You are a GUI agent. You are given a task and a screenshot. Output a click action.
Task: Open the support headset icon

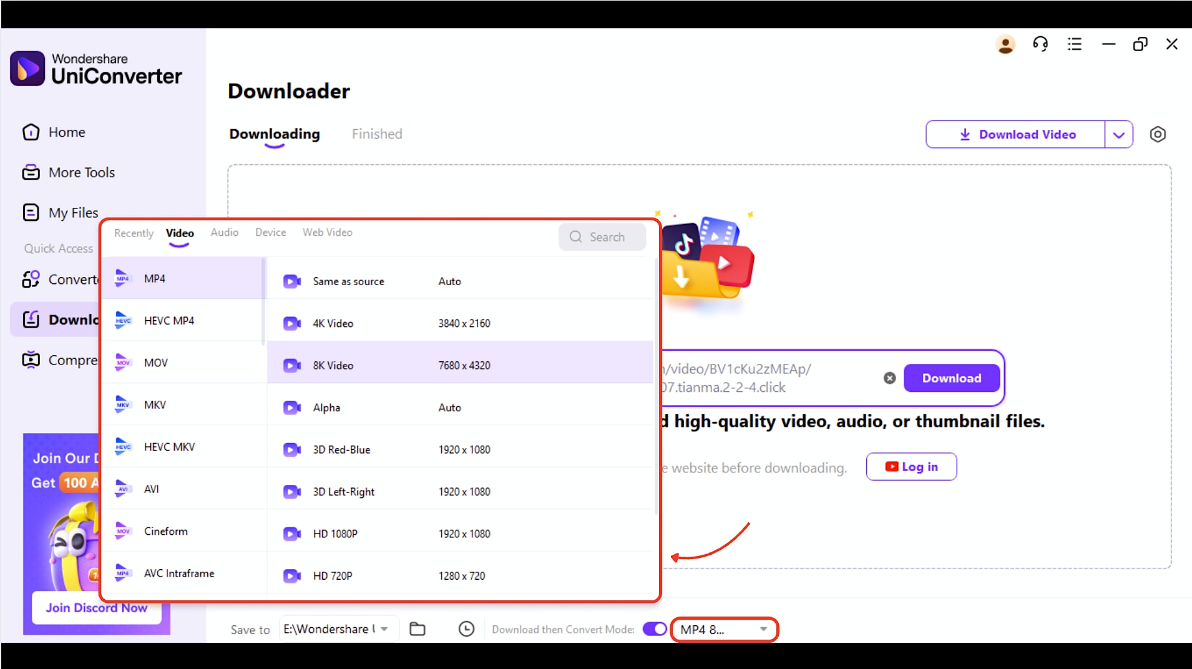pyautogui.click(x=1040, y=44)
